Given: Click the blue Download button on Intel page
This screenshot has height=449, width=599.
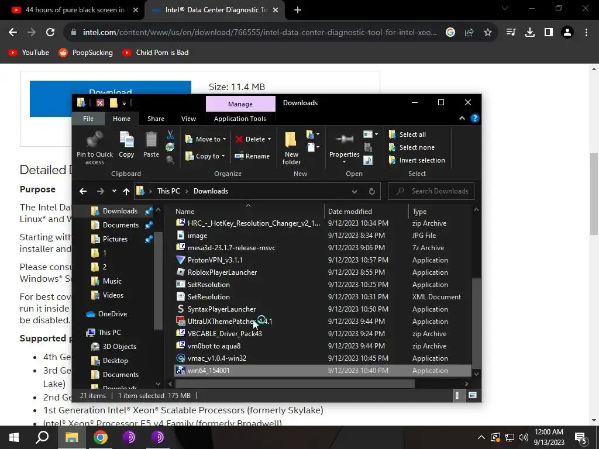Looking at the screenshot, I should pos(111,98).
